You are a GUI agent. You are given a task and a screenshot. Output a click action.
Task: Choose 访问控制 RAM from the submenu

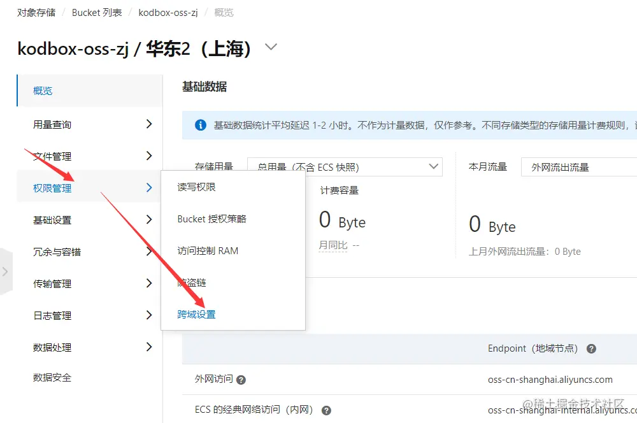point(208,251)
